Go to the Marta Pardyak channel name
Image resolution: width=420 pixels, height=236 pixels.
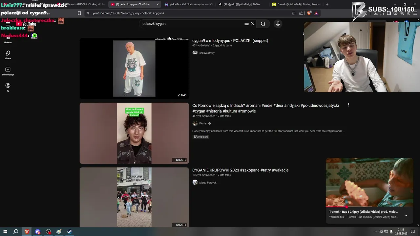pos(208,183)
